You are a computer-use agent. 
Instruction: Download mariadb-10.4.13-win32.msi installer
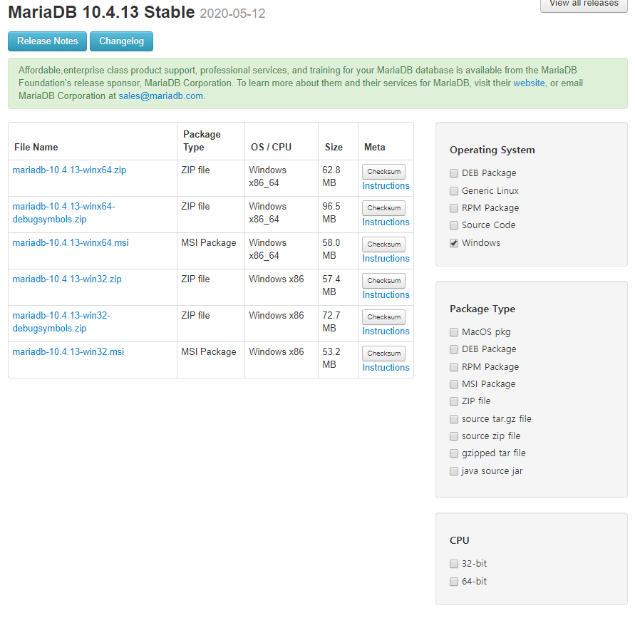point(68,352)
